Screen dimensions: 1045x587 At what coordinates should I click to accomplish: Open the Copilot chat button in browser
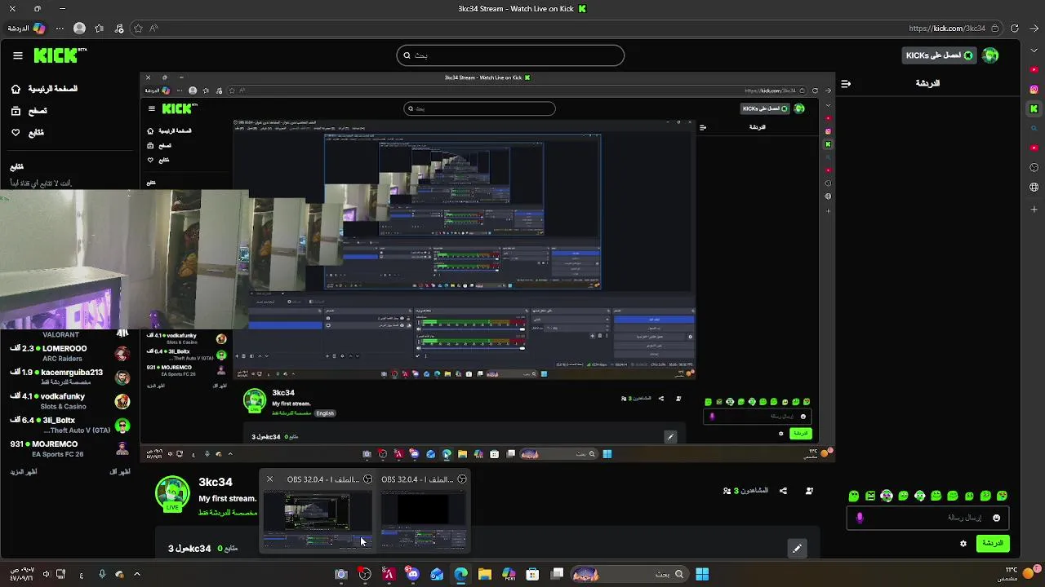25,29
